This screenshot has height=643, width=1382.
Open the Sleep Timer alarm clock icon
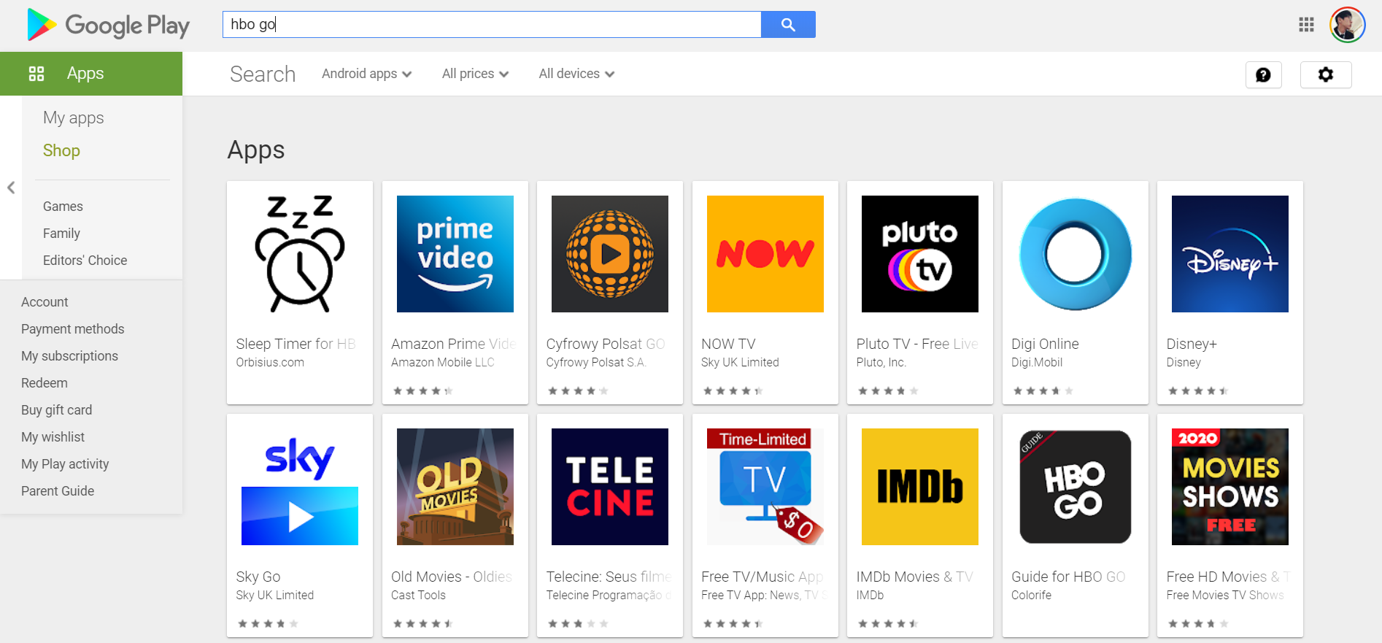point(300,254)
